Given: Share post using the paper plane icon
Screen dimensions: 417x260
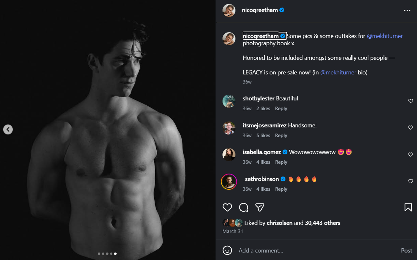Looking at the screenshot, I should [x=259, y=207].
